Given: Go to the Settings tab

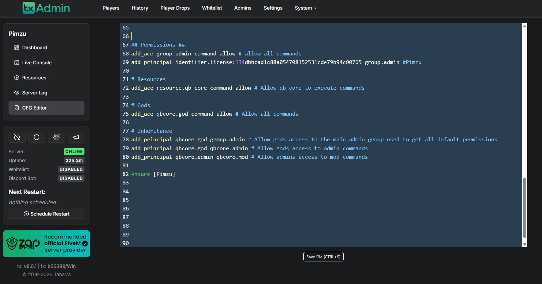Looking at the screenshot, I should [x=273, y=8].
